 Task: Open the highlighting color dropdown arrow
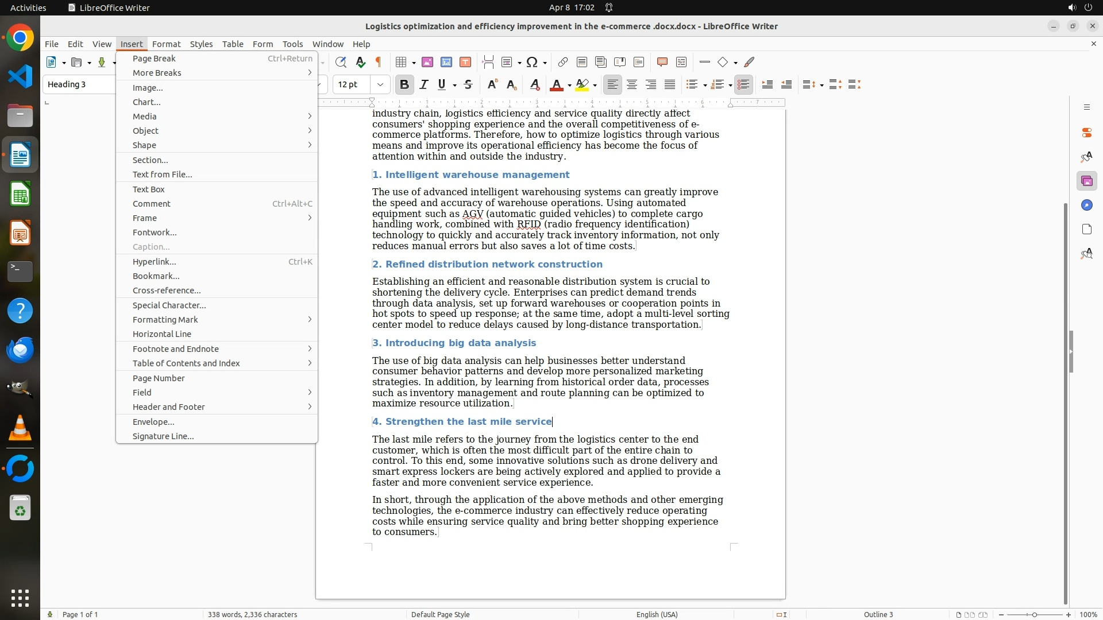[595, 86]
